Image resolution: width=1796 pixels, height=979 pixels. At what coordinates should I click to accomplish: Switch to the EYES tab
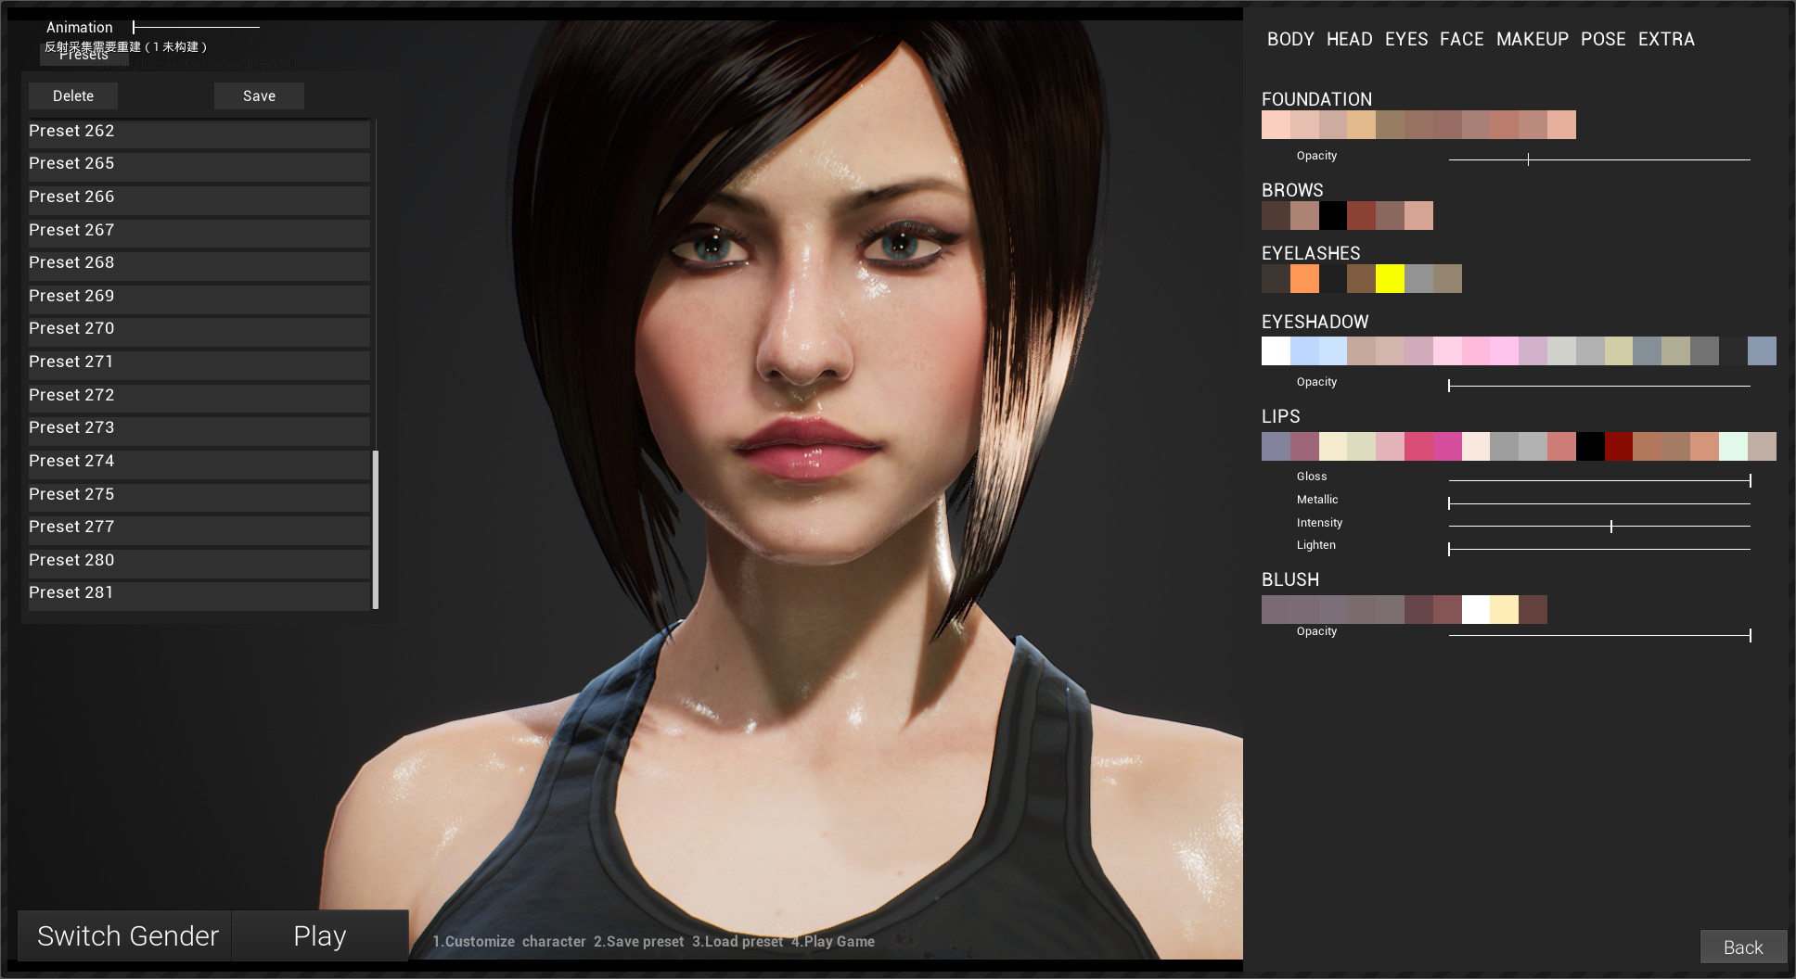pos(1406,39)
